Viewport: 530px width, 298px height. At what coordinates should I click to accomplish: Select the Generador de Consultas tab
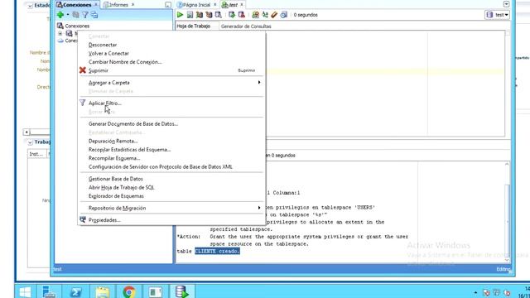pyautogui.click(x=246, y=26)
